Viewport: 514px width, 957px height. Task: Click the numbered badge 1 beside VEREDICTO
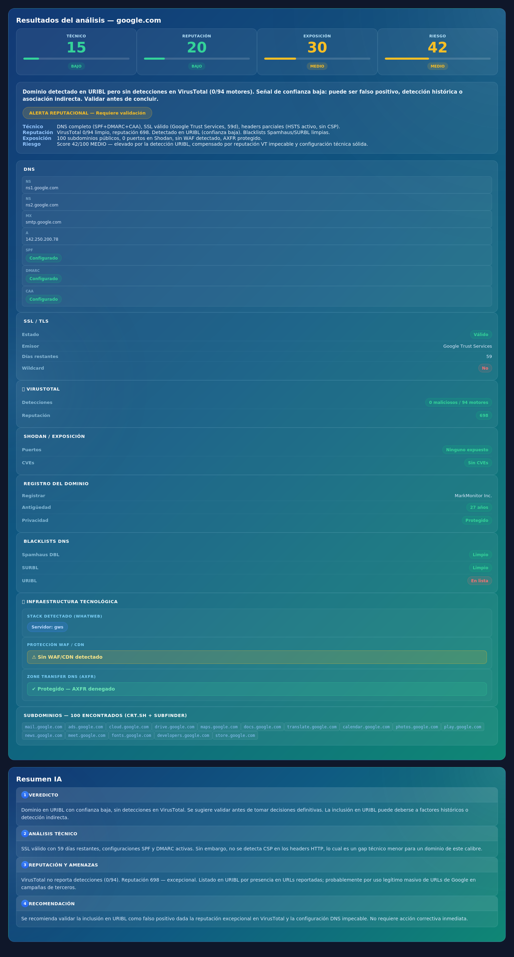25,795
